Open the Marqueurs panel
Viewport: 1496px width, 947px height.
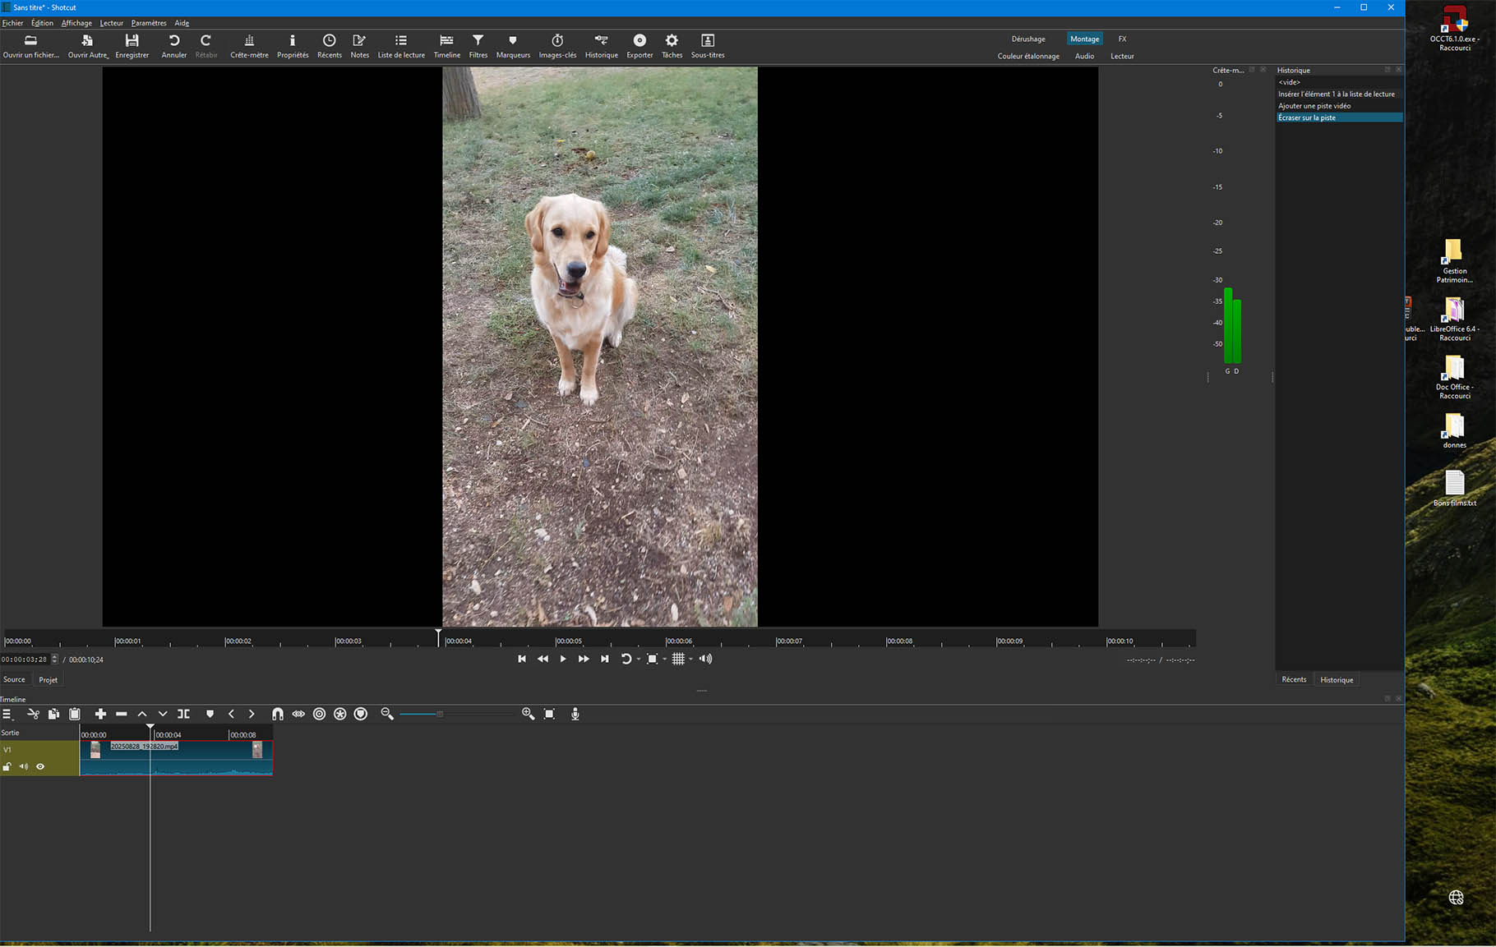[513, 46]
